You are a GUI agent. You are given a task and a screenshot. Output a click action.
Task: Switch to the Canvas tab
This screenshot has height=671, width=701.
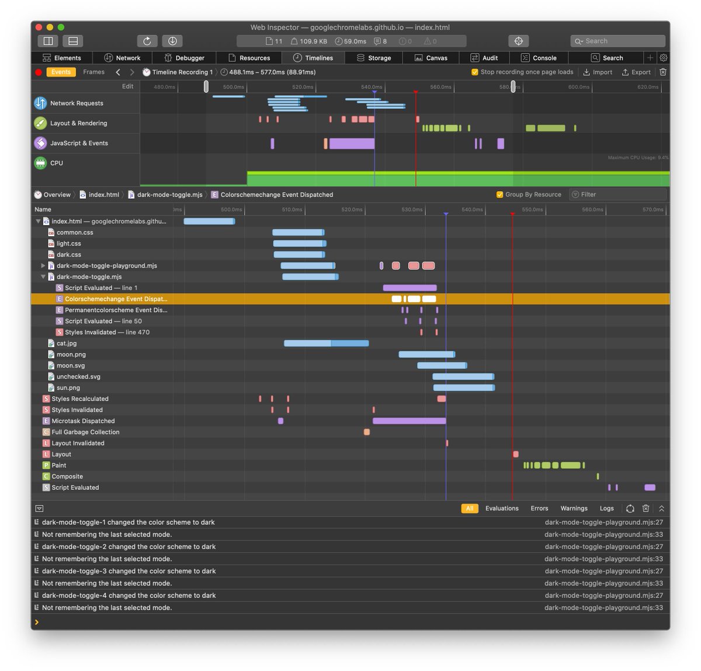(431, 58)
